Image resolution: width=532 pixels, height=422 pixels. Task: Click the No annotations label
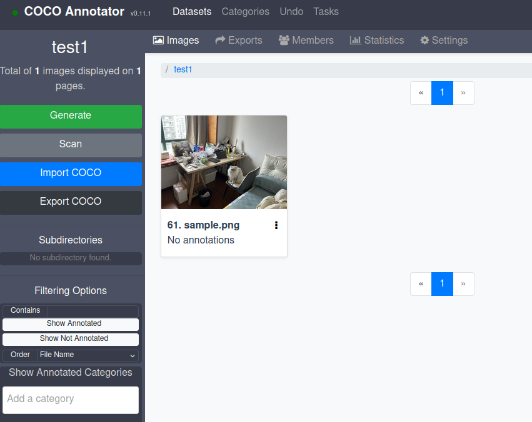tap(201, 240)
